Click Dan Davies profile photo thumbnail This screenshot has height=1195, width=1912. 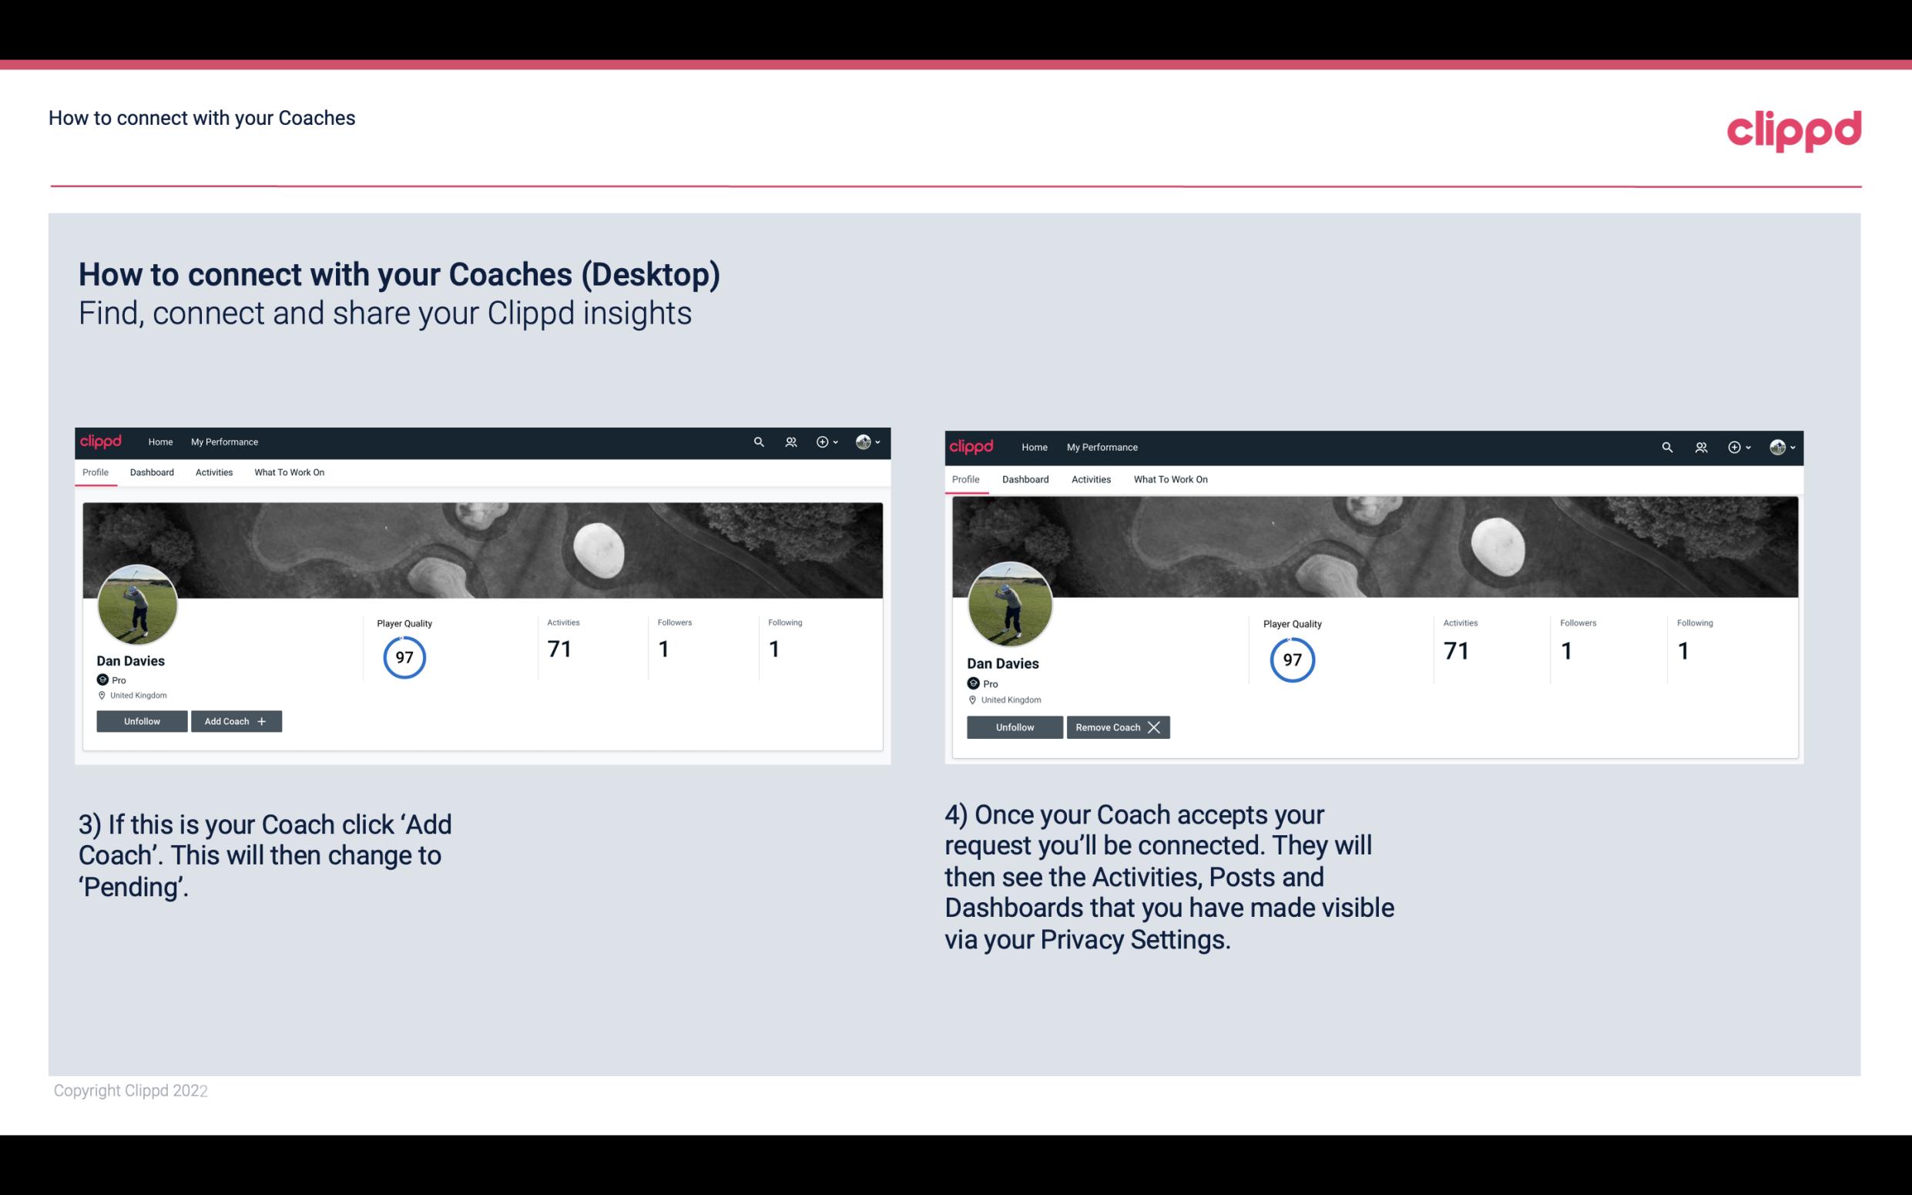coord(138,602)
